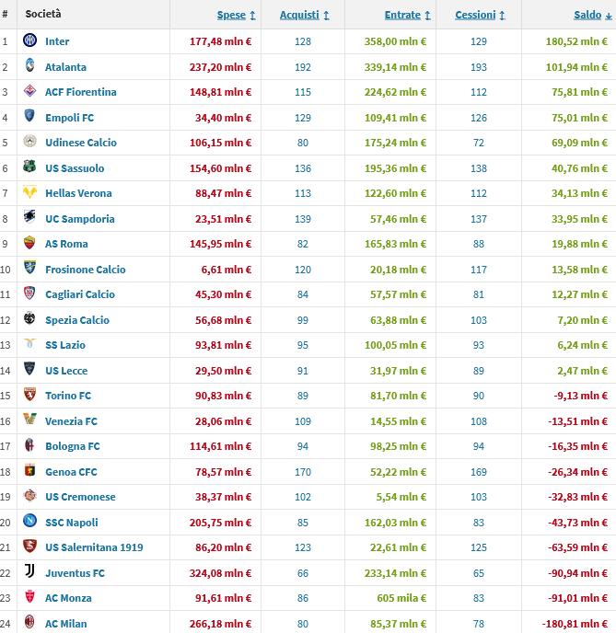
Task: Click the Genoa CFC crest icon
Action: tap(29, 470)
